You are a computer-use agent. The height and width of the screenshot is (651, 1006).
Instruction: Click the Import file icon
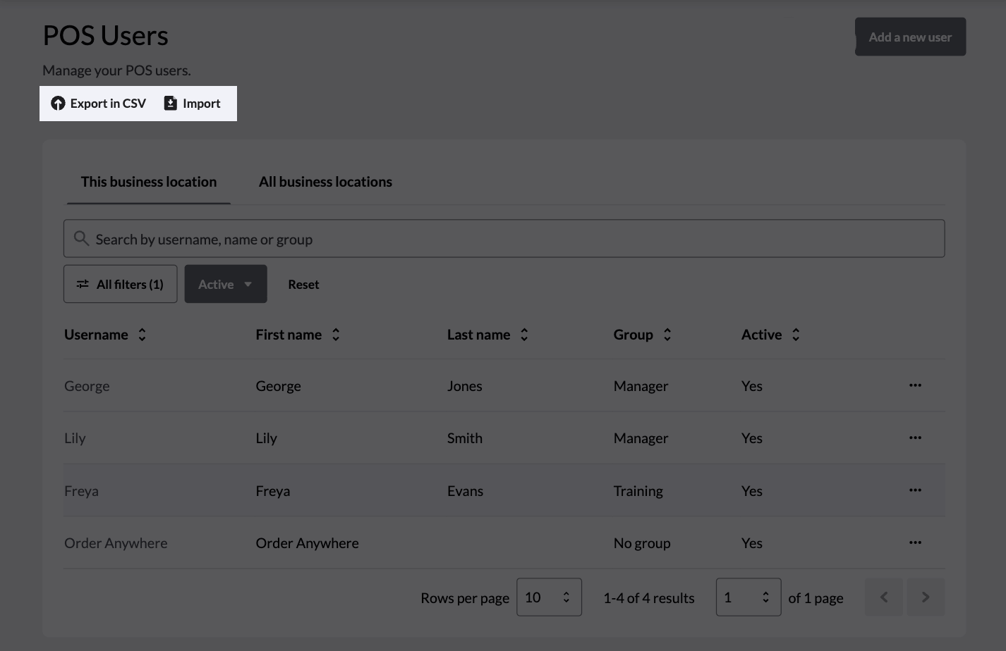point(170,104)
